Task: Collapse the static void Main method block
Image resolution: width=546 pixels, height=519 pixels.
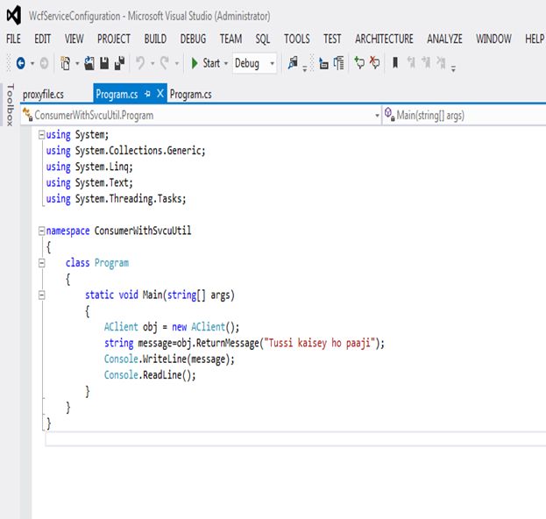Action: [41, 295]
